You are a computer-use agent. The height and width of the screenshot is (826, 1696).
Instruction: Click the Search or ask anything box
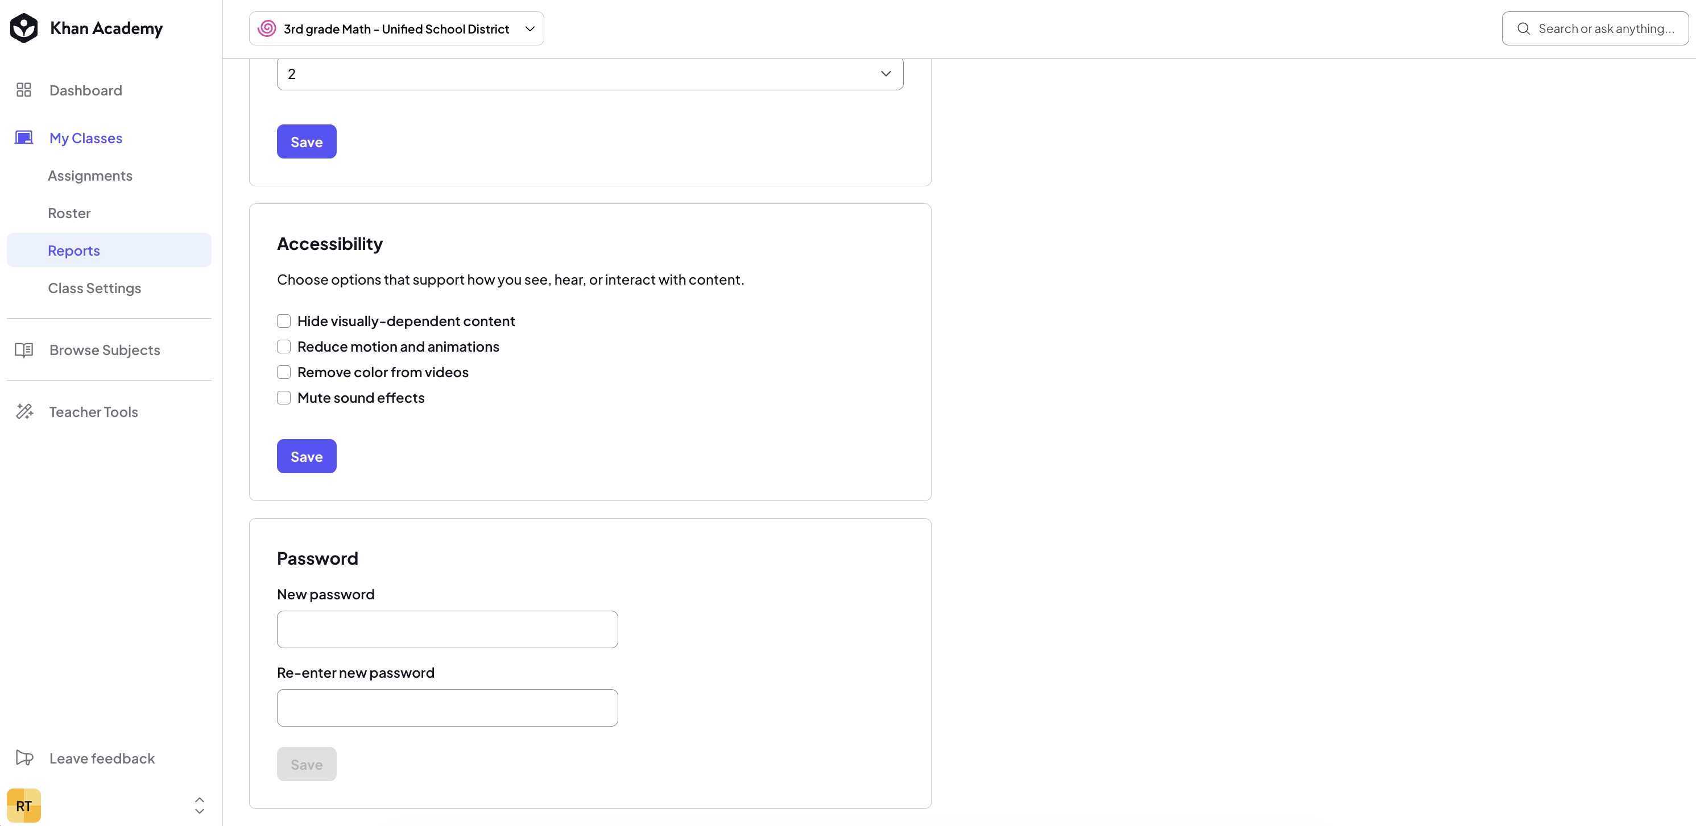coord(1595,28)
